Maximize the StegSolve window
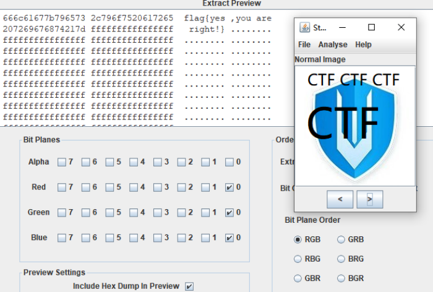This screenshot has height=292, width=433. click(371, 27)
